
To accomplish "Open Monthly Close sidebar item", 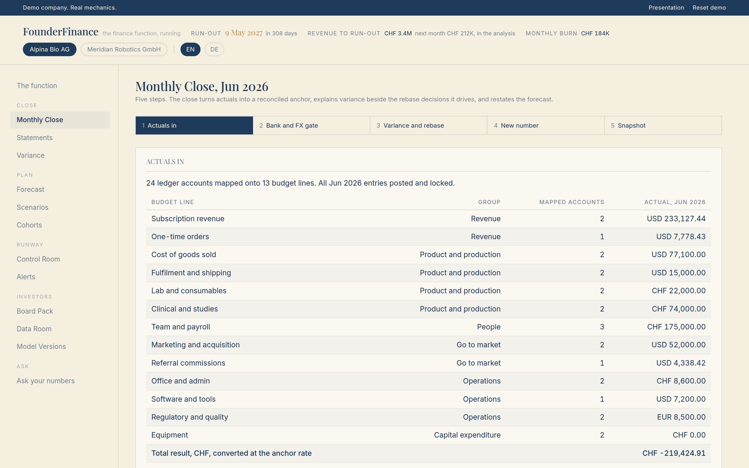I will coord(60,120).
